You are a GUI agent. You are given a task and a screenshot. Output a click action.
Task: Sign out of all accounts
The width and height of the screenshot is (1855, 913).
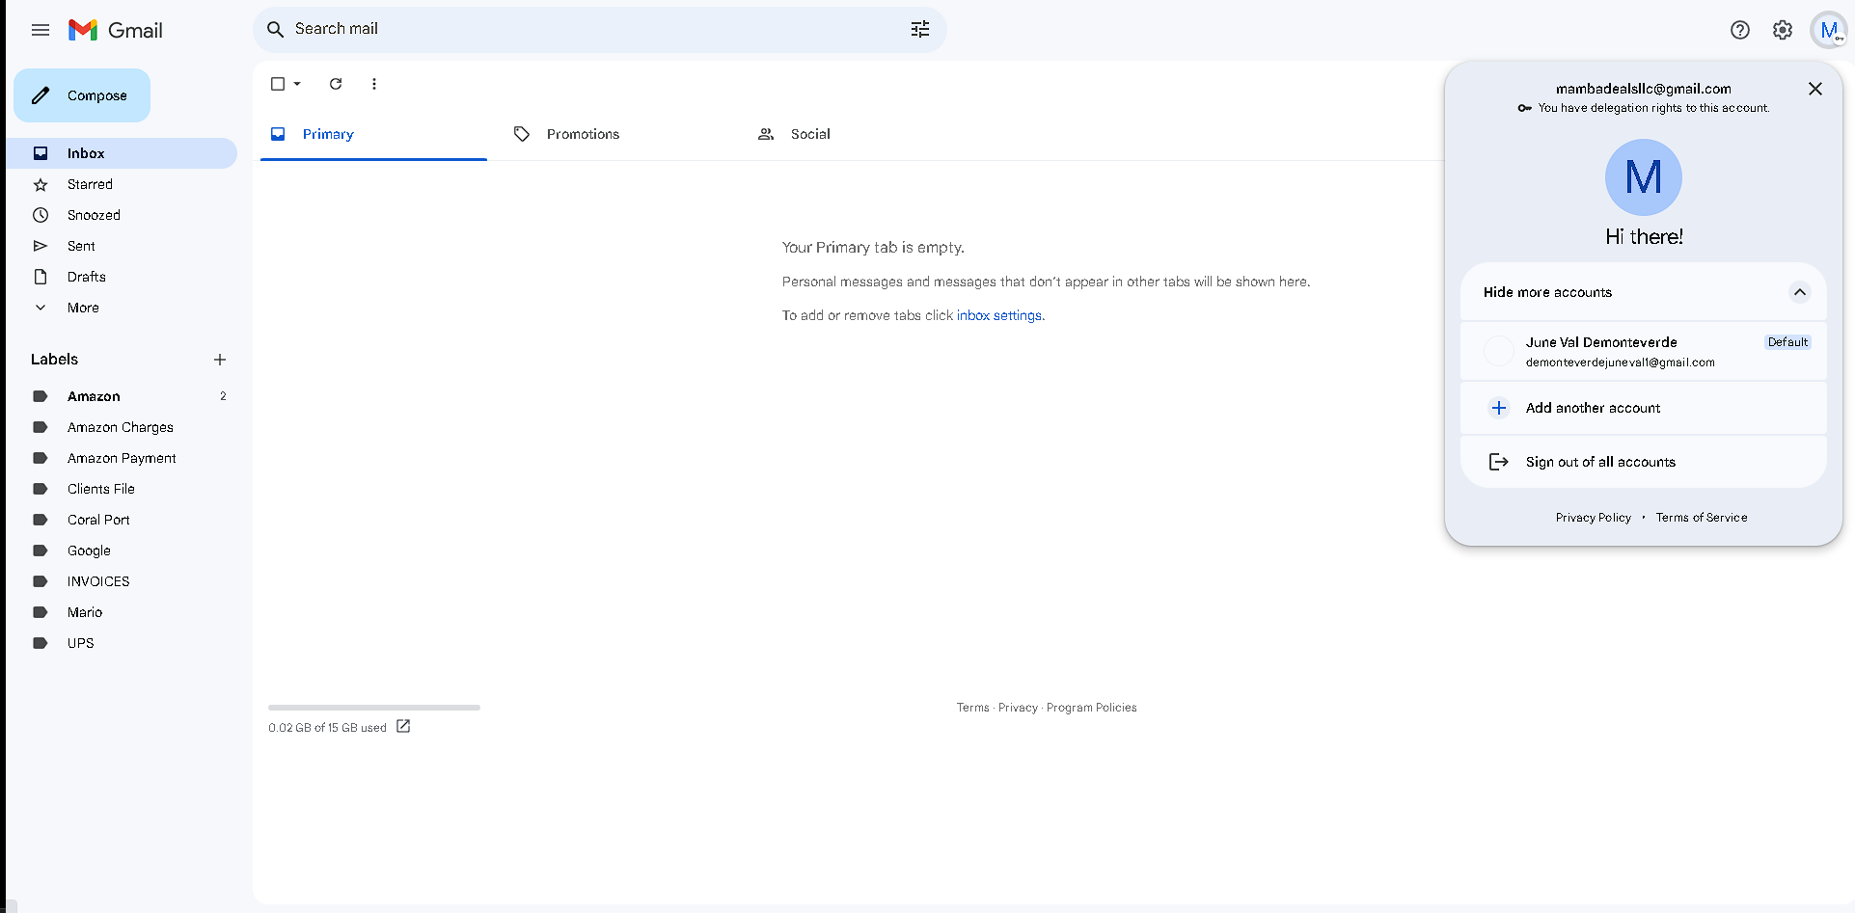[1644, 462]
